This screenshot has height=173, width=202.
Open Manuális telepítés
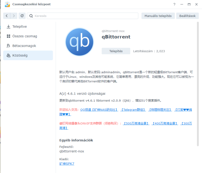pyautogui.click(x=158, y=16)
